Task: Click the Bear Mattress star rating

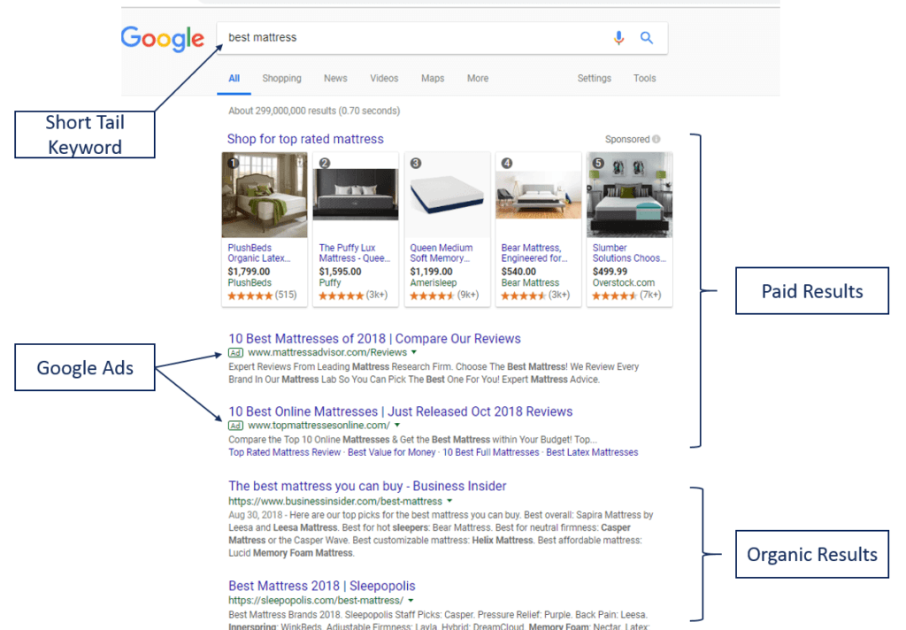Action: click(524, 296)
